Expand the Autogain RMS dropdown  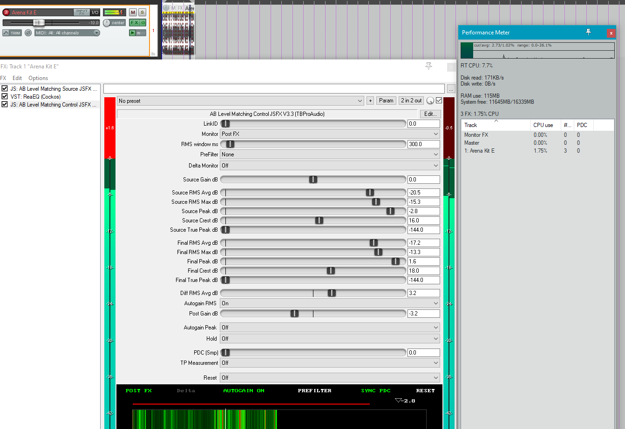pyautogui.click(x=330, y=303)
